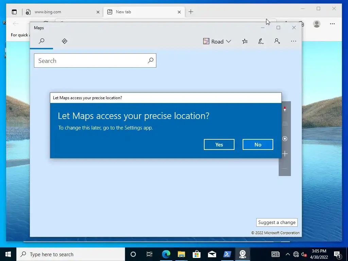Click the taskbar Type here to search box
This screenshot has width=348, height=261.
(71, 254)
